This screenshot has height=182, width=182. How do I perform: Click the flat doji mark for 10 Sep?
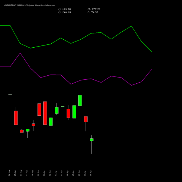(63, 106)
